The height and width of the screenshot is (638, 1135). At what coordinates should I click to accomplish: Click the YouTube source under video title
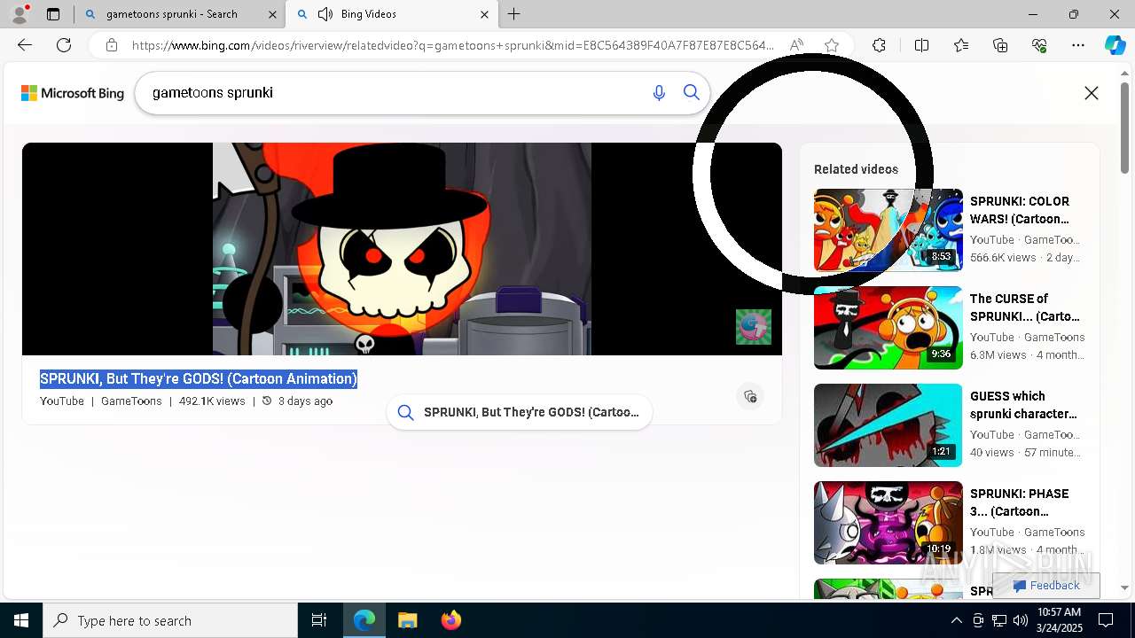click(62, 401)
